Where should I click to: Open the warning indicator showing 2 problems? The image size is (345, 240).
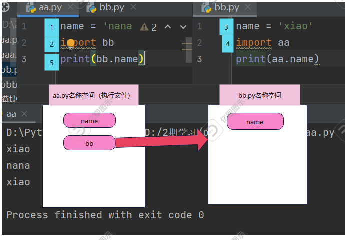click(148, 27)
